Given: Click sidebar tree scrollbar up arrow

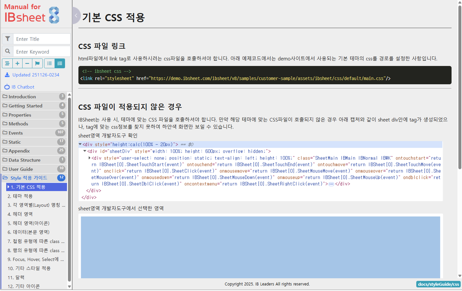Looking at the screenshot, I should pos(69,95).
